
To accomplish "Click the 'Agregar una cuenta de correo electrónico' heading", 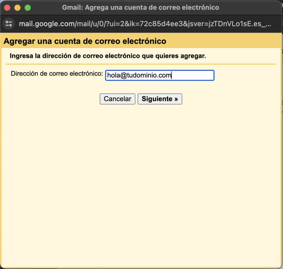I will point(85,42).
